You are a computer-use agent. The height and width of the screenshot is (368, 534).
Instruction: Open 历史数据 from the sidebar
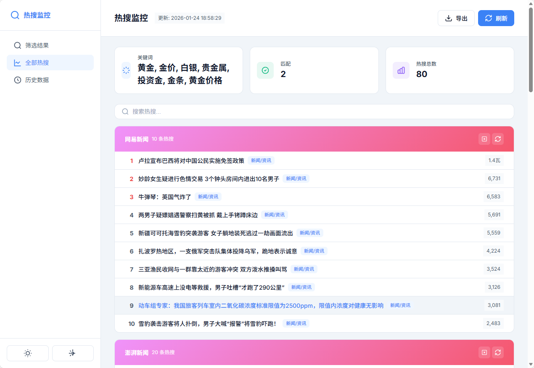click(36, 80)
